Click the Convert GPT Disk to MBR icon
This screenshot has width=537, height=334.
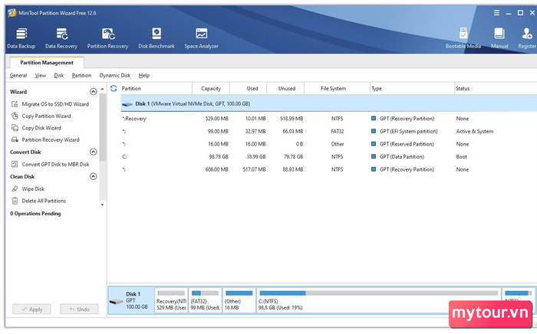click(15, 165)
